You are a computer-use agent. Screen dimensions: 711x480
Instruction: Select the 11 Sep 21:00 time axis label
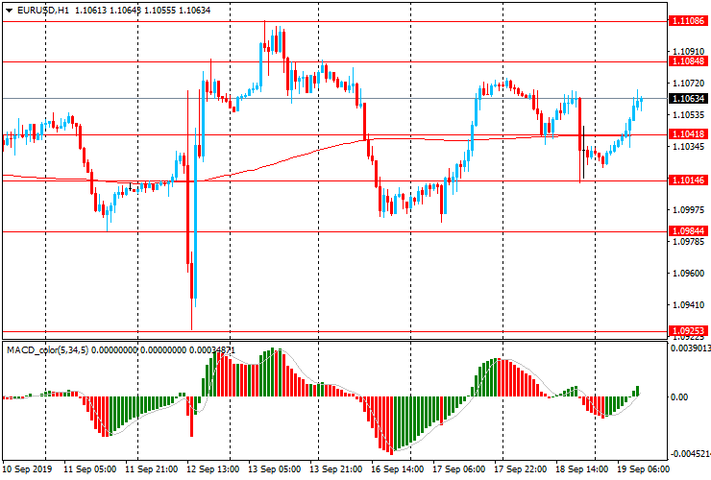click(152, 468)
